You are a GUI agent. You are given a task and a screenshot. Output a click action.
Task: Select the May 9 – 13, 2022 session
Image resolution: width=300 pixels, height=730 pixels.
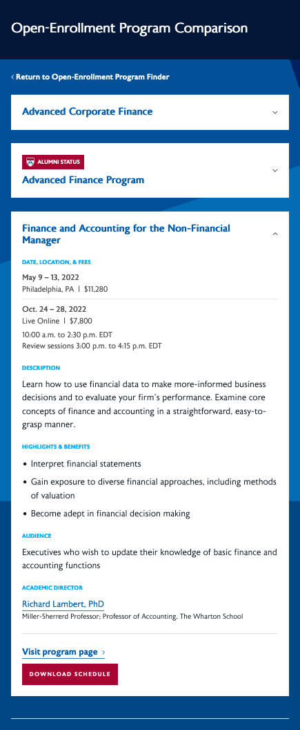coord(50,277)
